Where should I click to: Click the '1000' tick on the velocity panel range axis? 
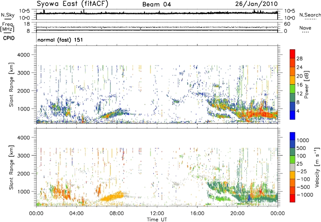click(x=24, y=192)
